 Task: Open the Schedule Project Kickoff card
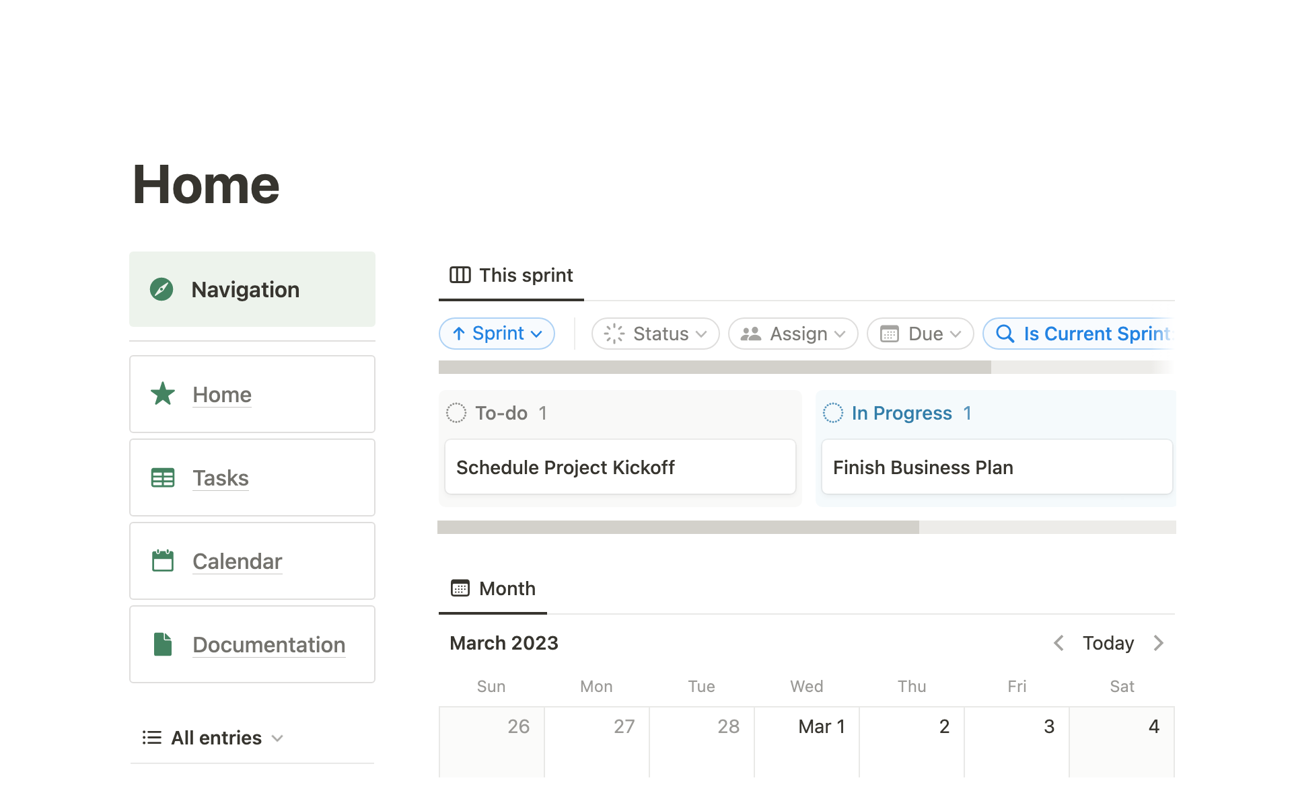coord(620,467)
